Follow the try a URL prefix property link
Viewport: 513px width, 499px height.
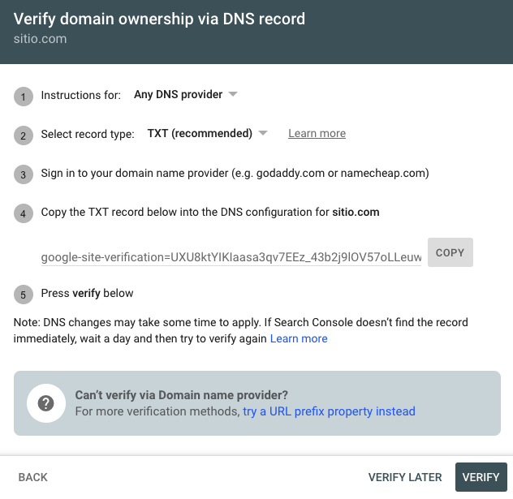point(329,411)
